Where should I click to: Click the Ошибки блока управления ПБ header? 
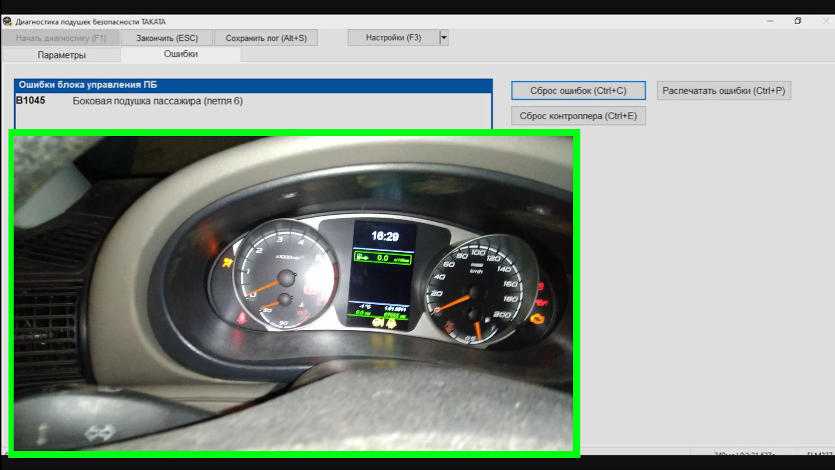pyautogui.click(x=253, y=85)
